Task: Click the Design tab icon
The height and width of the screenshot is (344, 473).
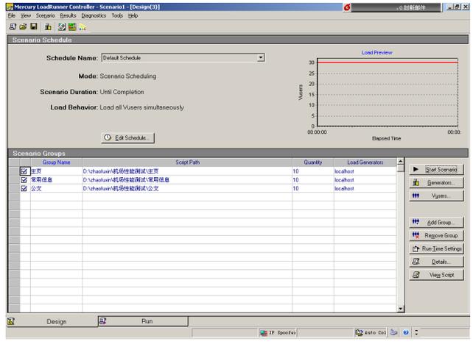Action: [x=11, y=321]
